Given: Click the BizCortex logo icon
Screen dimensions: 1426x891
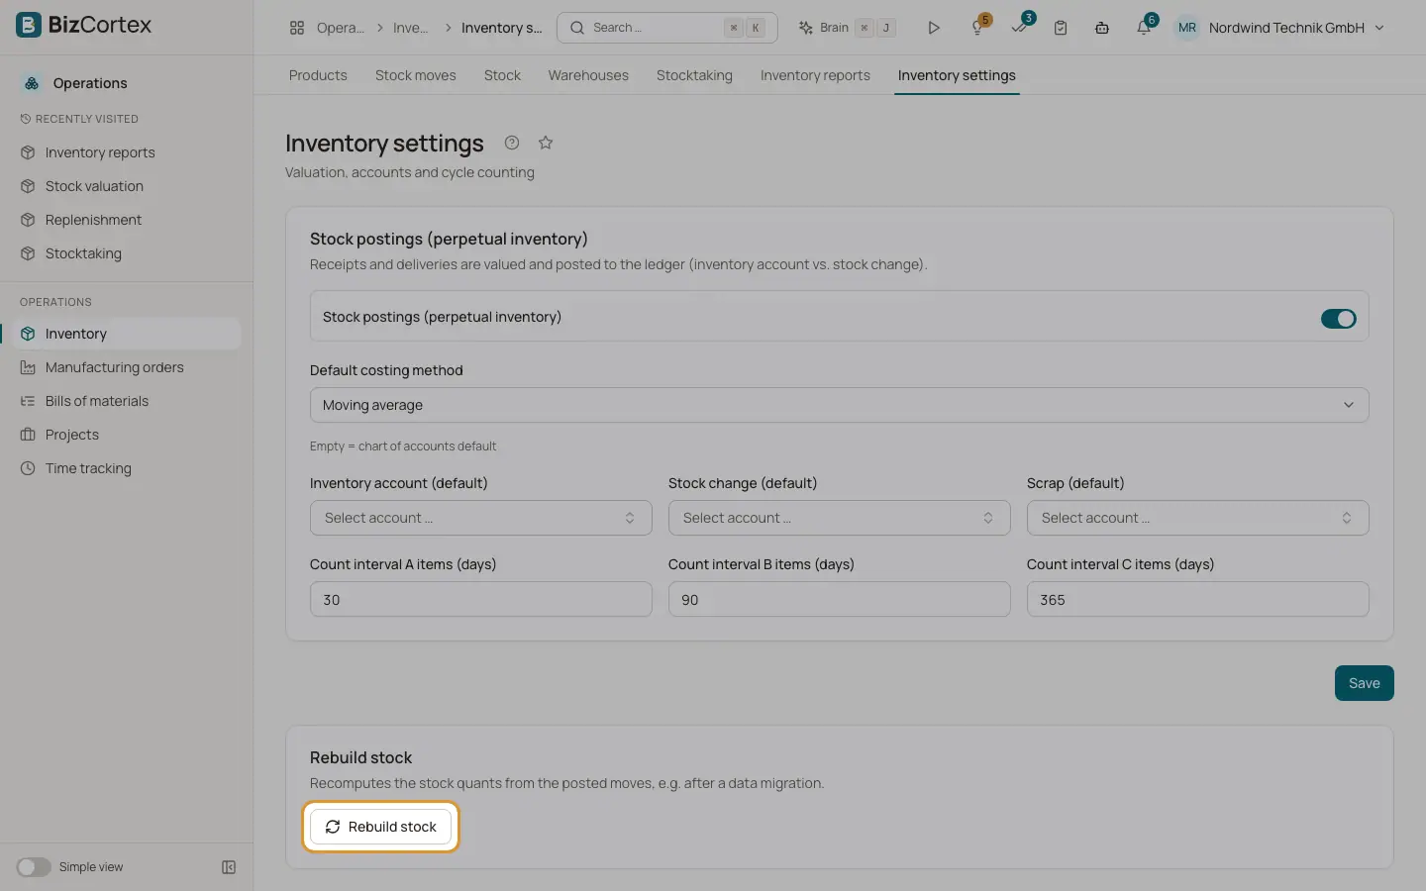Looking at the screenshot, I should coord(29,25).
